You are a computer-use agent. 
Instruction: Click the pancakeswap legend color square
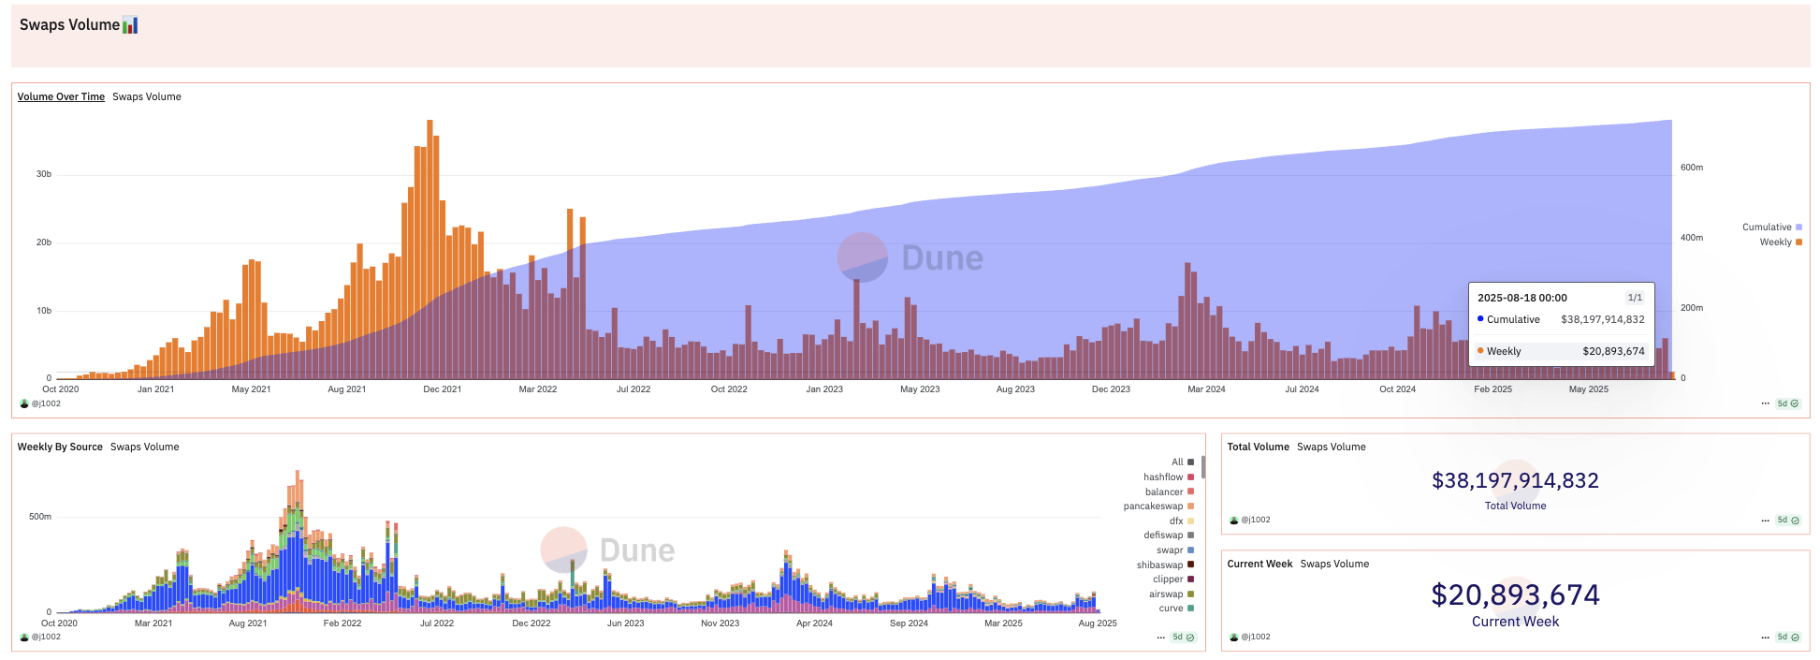click(x=1190, y=506)
